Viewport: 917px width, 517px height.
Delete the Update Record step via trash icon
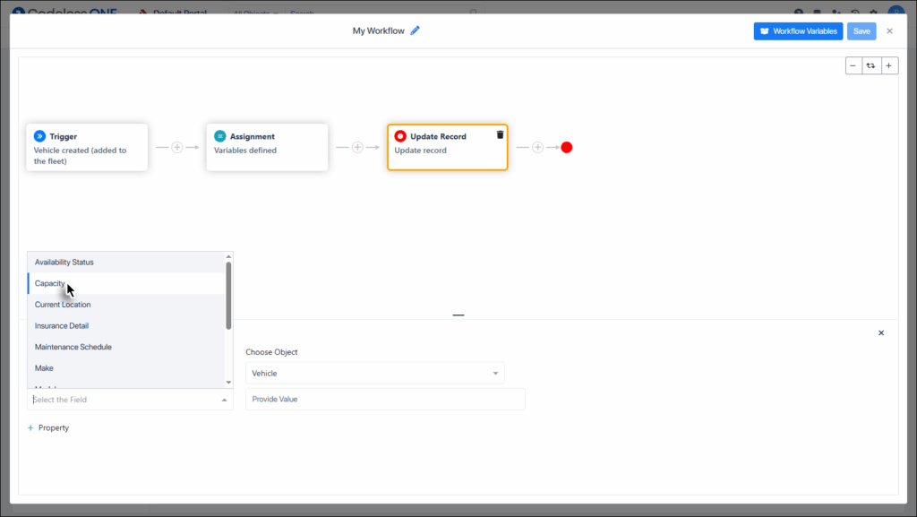[x=499, y=135]
